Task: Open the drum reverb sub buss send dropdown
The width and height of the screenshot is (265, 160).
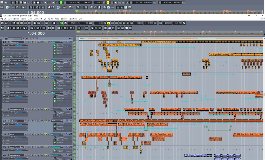Action: (x=27, y=54)
